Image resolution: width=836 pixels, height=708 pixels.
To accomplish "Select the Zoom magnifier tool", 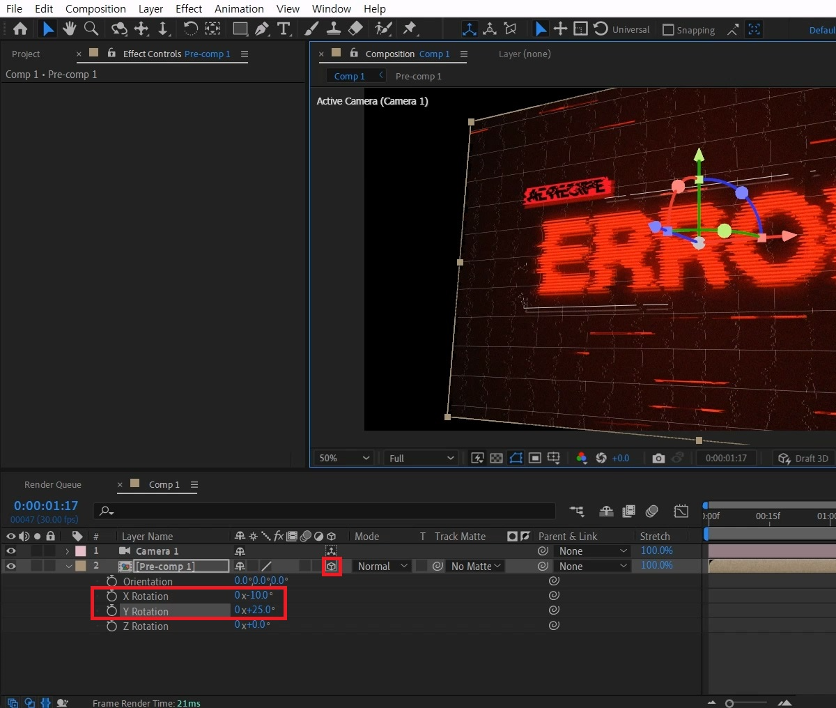I will pos(91,29).
